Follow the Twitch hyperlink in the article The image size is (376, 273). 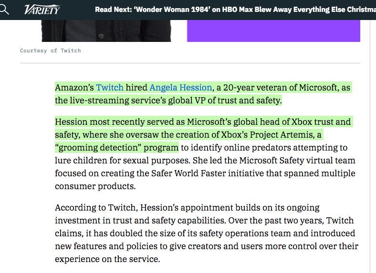click(110, 88)
